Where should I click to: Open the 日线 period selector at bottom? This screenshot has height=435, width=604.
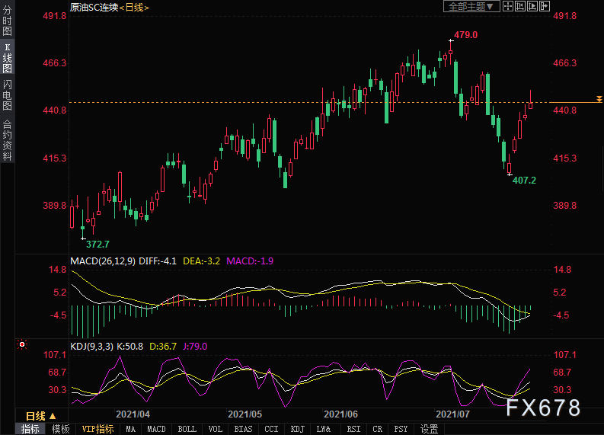[41, 416]
